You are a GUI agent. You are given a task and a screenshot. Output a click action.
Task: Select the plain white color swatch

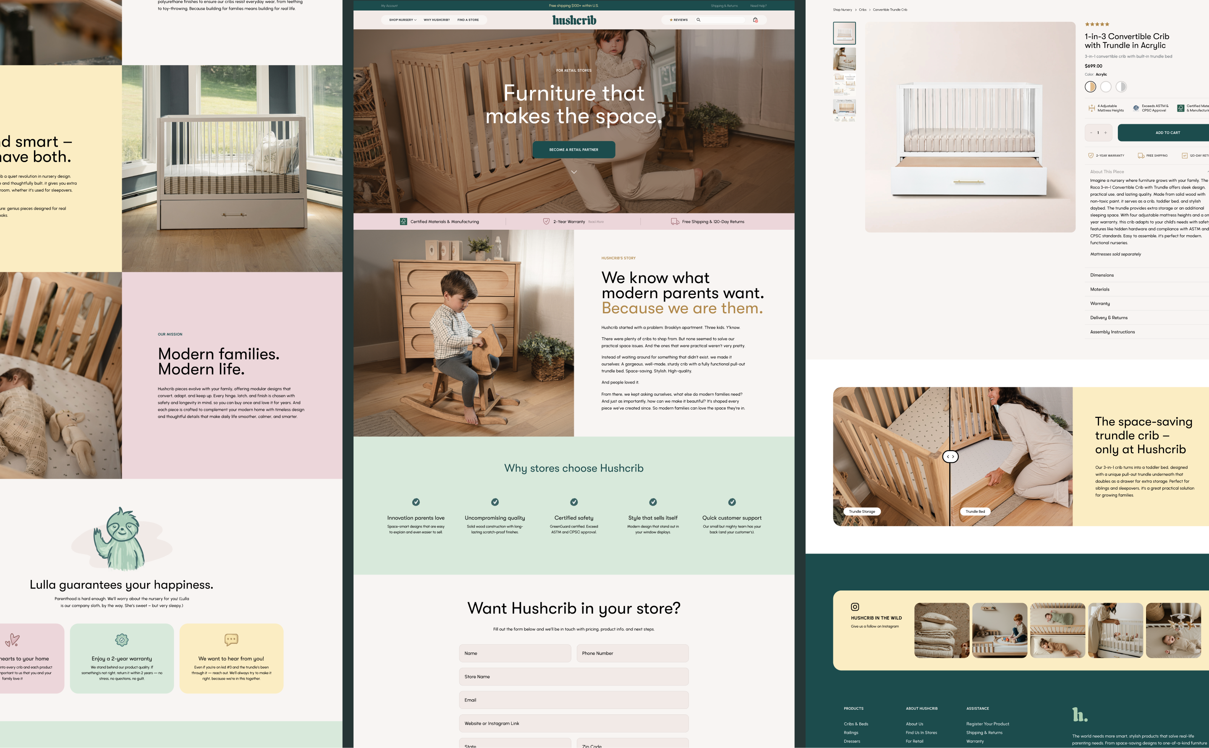(x=1106, y=87)
